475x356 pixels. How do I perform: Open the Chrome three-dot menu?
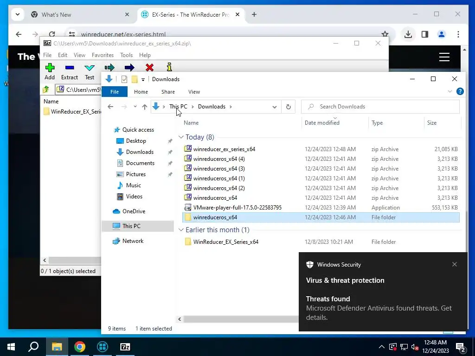[x=458, y=34]
